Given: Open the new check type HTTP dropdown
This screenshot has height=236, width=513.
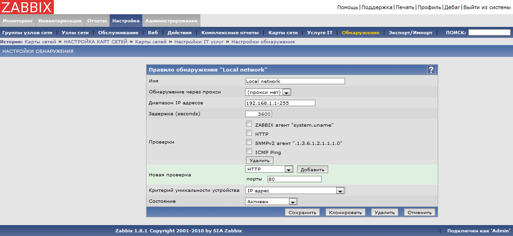Looking at the screenshot, I should pyautogui.click(x=269, y=169).
